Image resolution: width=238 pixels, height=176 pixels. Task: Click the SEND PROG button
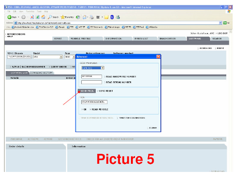tap(87, 91)
